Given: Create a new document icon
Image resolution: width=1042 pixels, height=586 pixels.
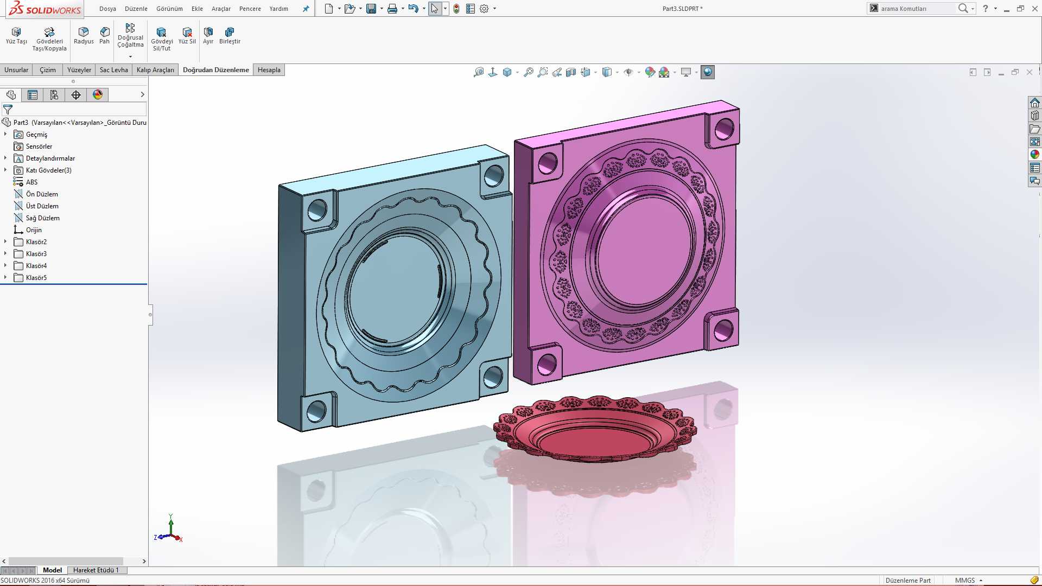Looking at the screenshot, I should pos(329,9).
